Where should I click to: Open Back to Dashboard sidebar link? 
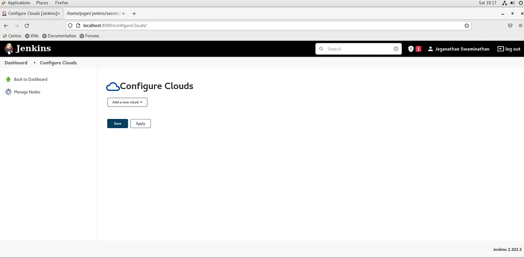coord(31,79)
